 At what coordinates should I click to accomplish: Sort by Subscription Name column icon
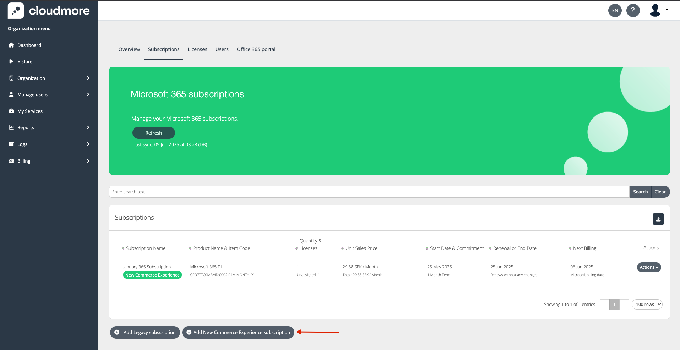123,248
